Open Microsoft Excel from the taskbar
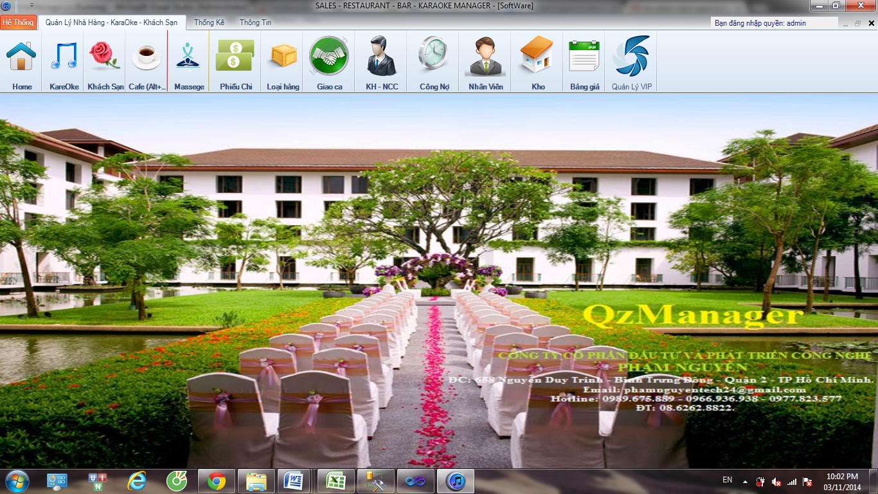Screen dimensions: 878x494 [x=336, y=481]
